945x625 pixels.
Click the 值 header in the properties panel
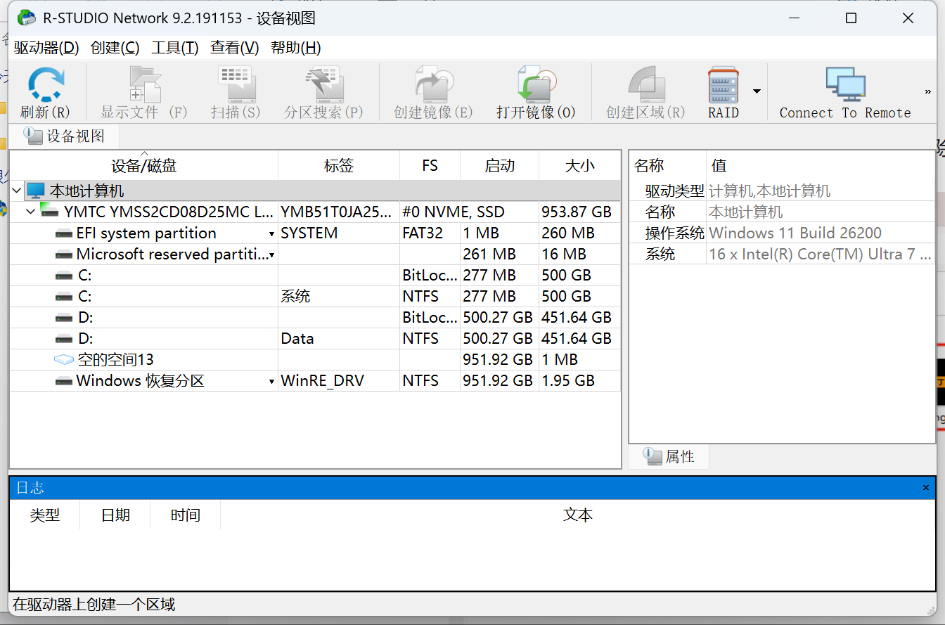pyautogui.click(x=821, y=166)
